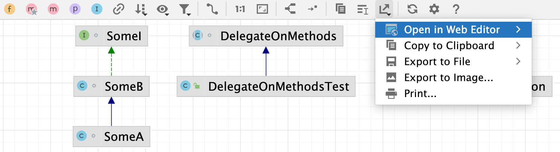560x152 pixels.
Task: Open the sort elements dropdown
Action: point(140,9)
